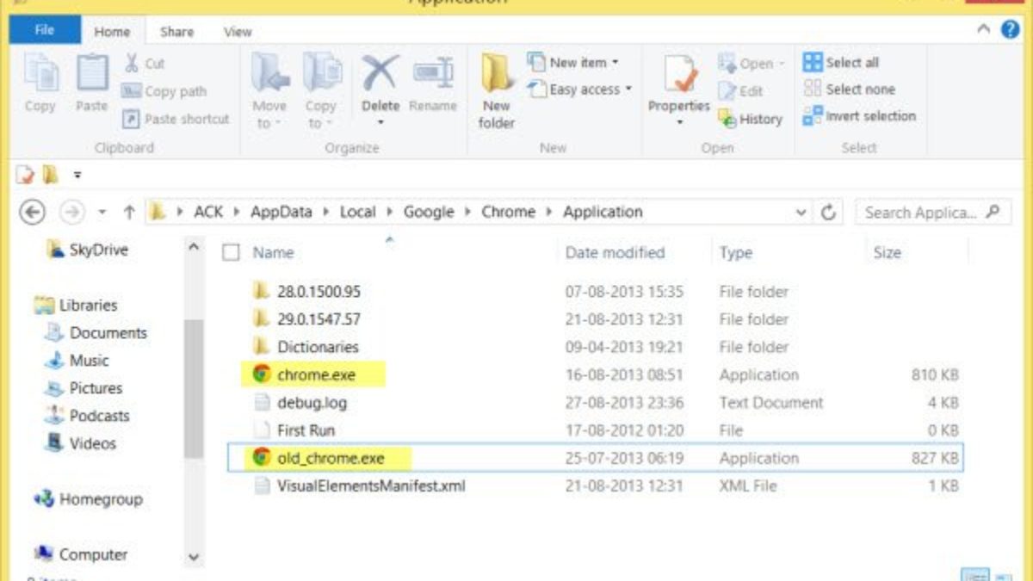Open Quick Access Toolbar customize arrow
The width and height of the screenshot is (1033, 581).
[77, 175]
